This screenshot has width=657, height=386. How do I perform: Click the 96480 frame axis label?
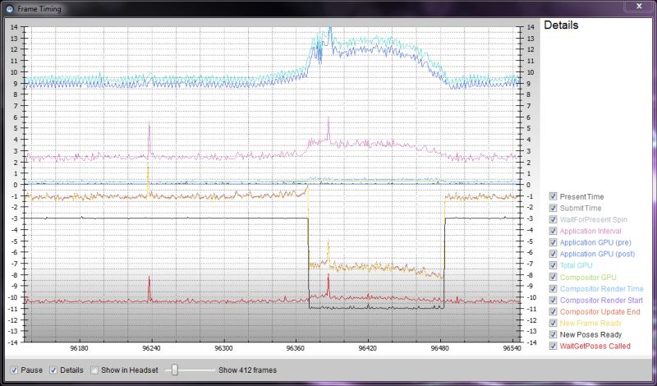click(x=440, y=348)
